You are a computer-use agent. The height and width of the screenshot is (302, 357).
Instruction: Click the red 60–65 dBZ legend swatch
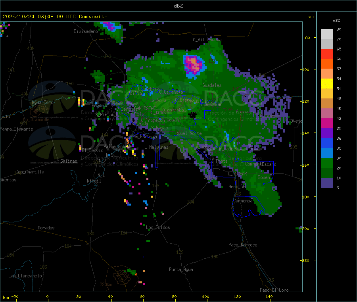[x=327, y=54]
